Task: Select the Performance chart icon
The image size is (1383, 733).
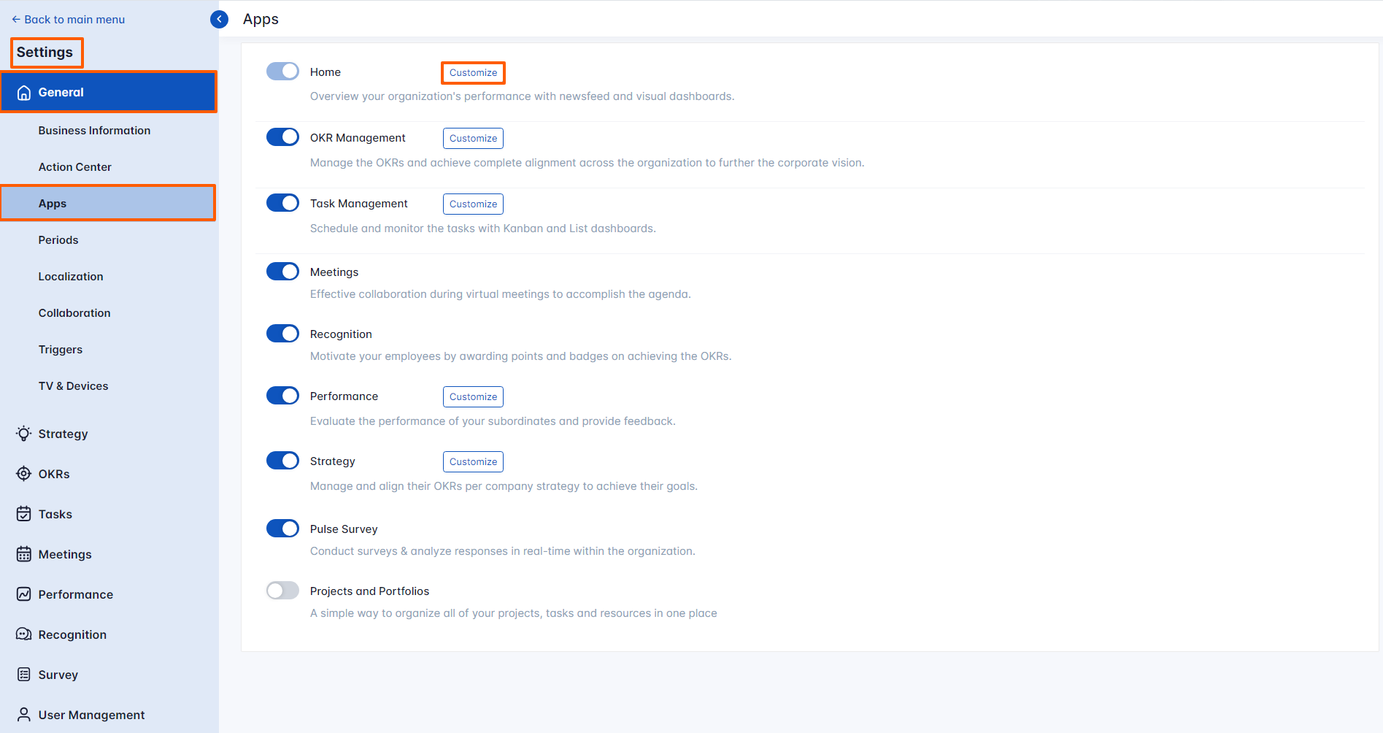Action: (24, 594)
